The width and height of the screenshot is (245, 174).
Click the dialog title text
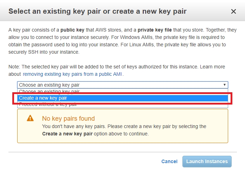coord(97,11)
